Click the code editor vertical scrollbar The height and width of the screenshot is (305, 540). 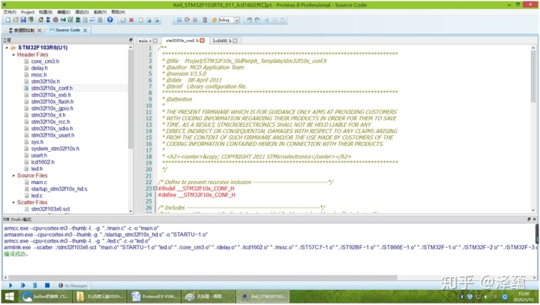coord(533,76)
